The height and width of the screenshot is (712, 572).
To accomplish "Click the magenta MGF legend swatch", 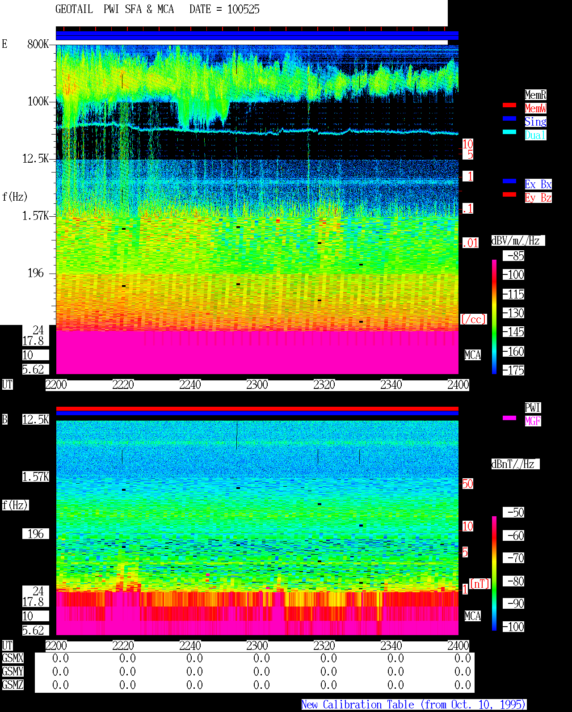I will pyautogui.click(x=509, y=418).
